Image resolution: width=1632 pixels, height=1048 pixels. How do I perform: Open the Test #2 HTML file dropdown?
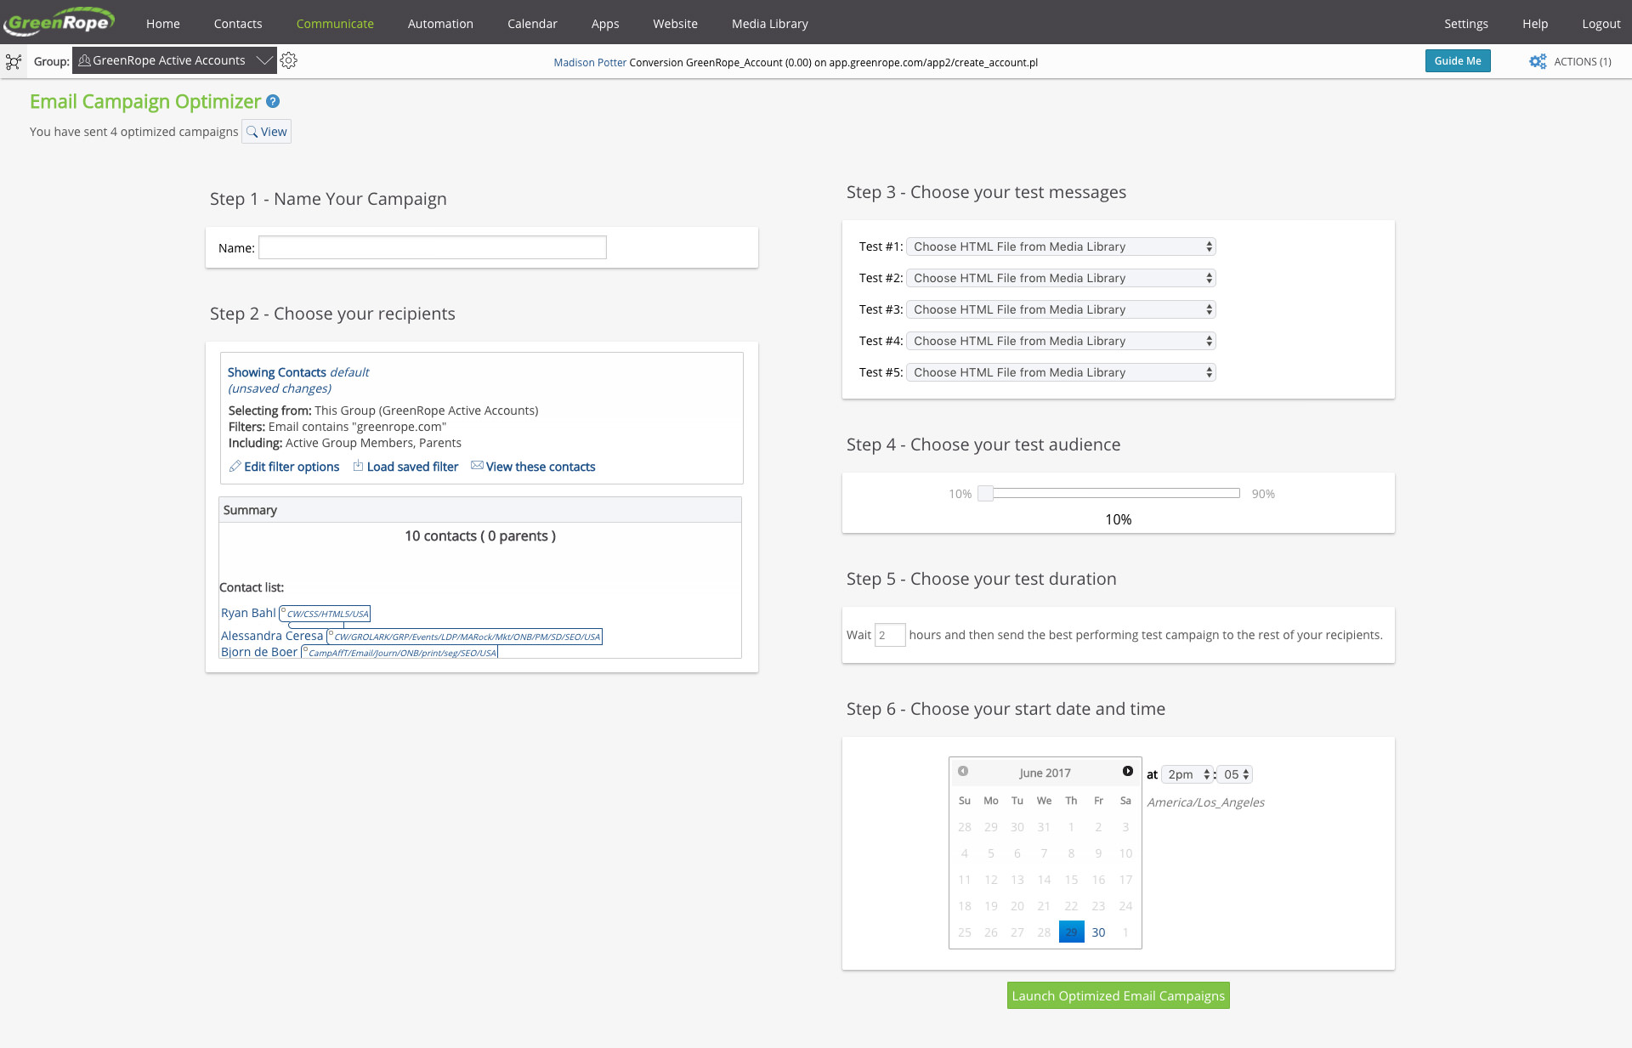coord(1061,278)
